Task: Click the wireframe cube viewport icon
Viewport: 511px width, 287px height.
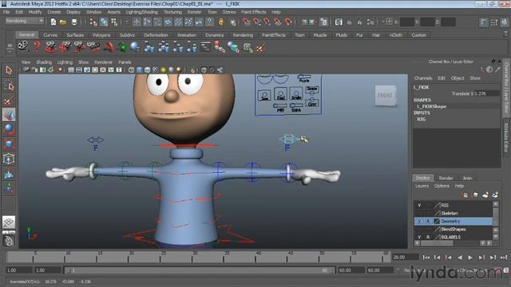Action: 131,69
